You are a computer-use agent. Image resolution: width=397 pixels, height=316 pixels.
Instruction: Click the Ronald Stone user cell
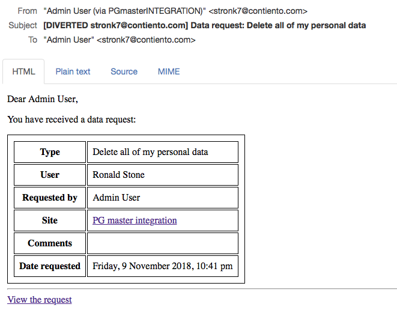click(163, 175)
